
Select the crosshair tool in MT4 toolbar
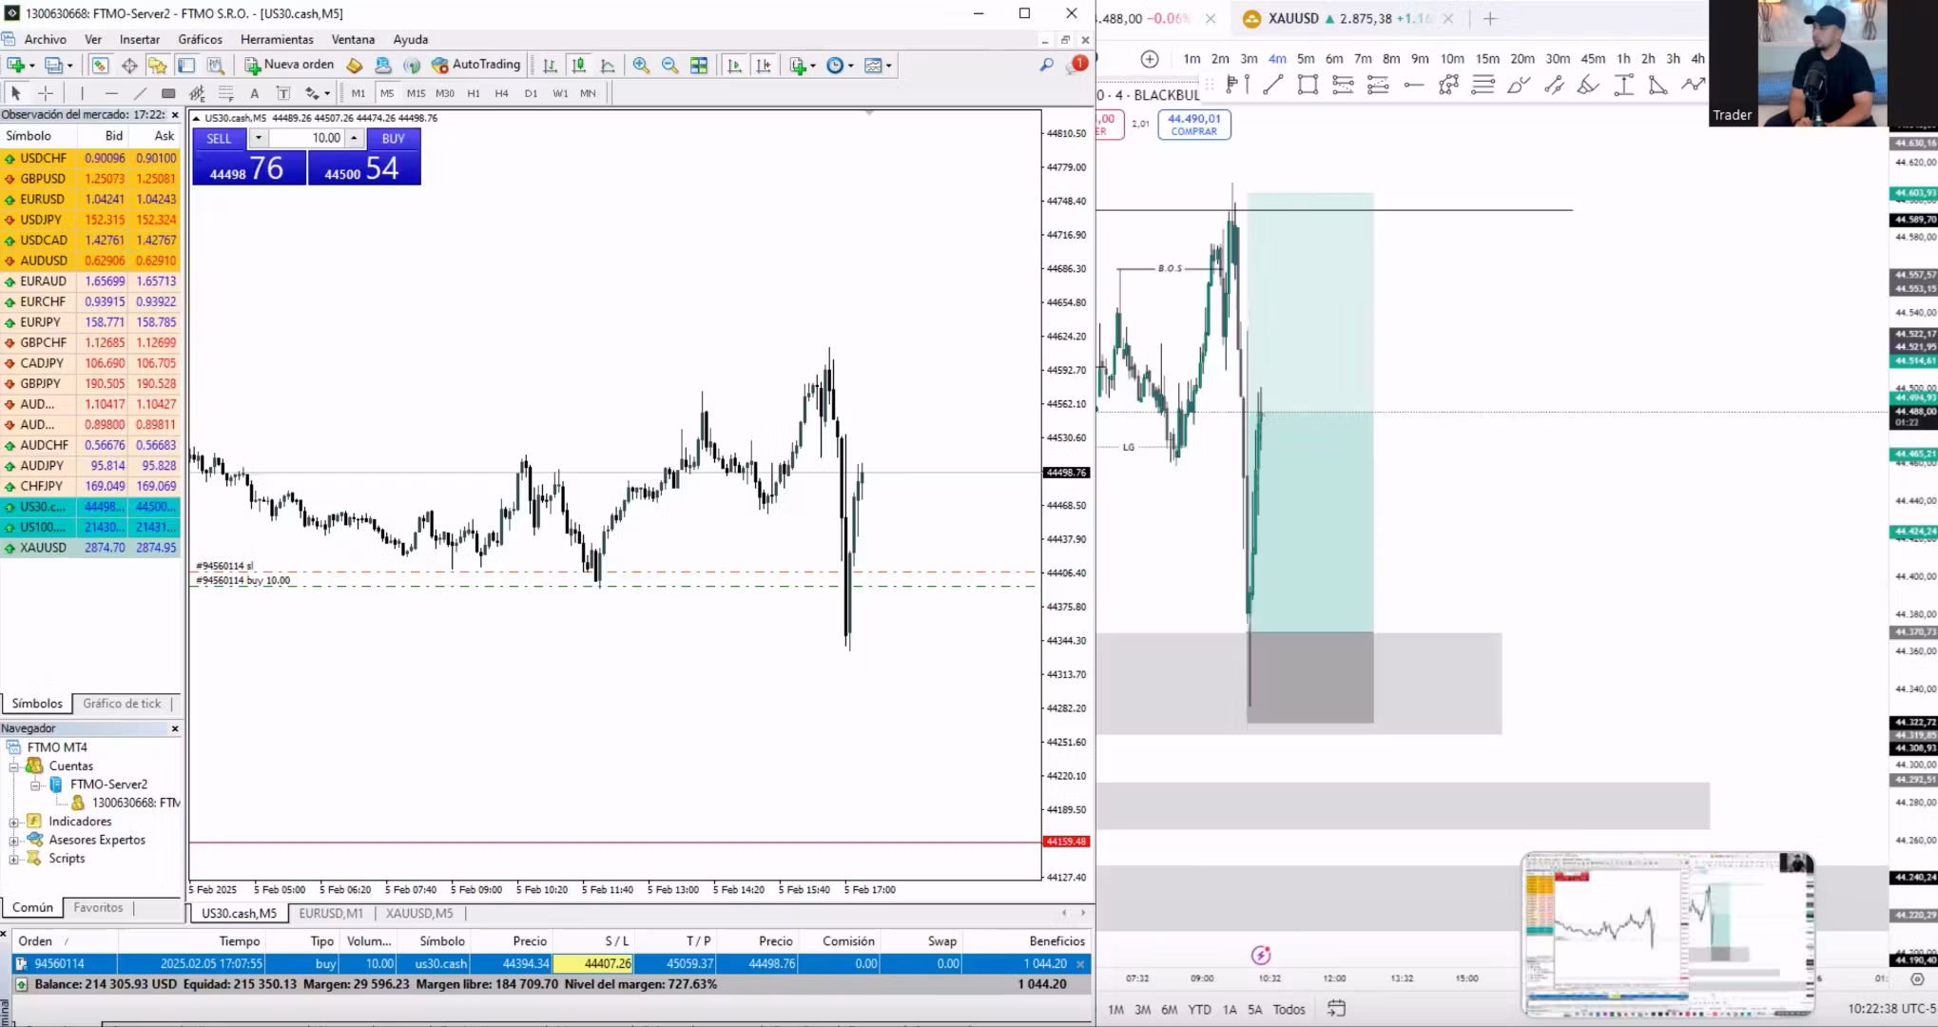(x=46, y=92)
